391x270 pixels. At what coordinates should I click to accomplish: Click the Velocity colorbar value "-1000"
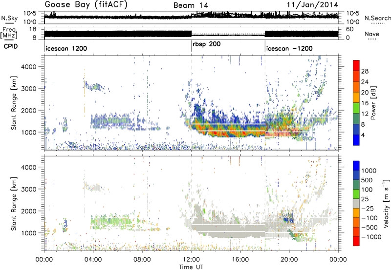coord(371,237)
